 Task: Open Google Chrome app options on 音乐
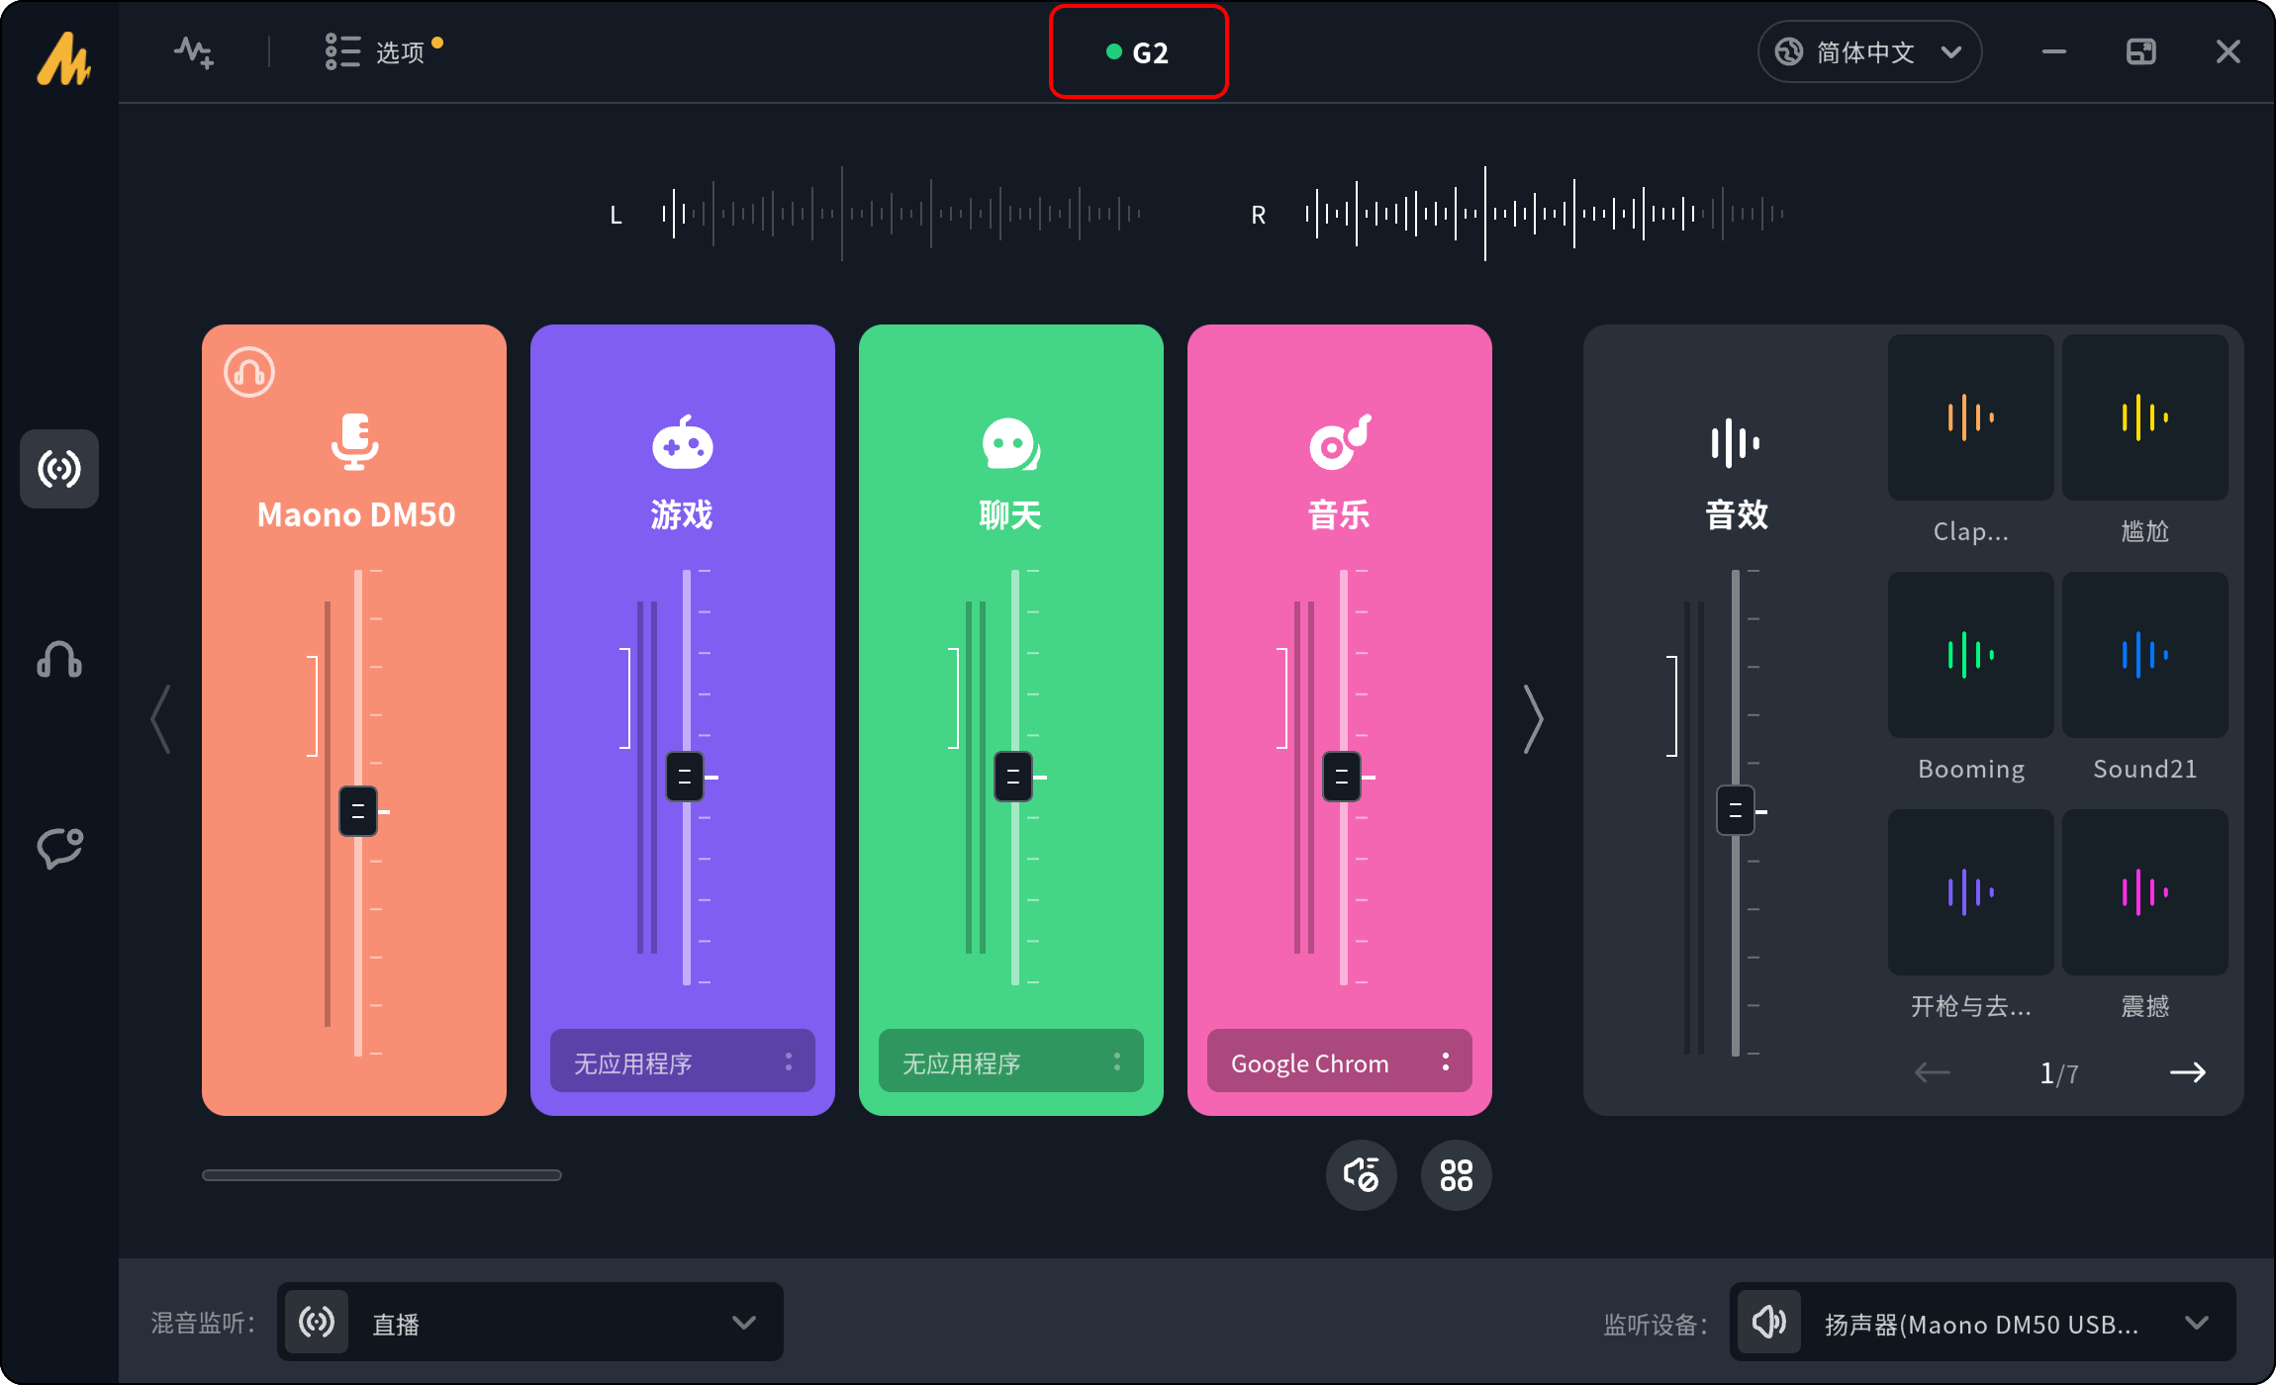coord(1446,1062)
